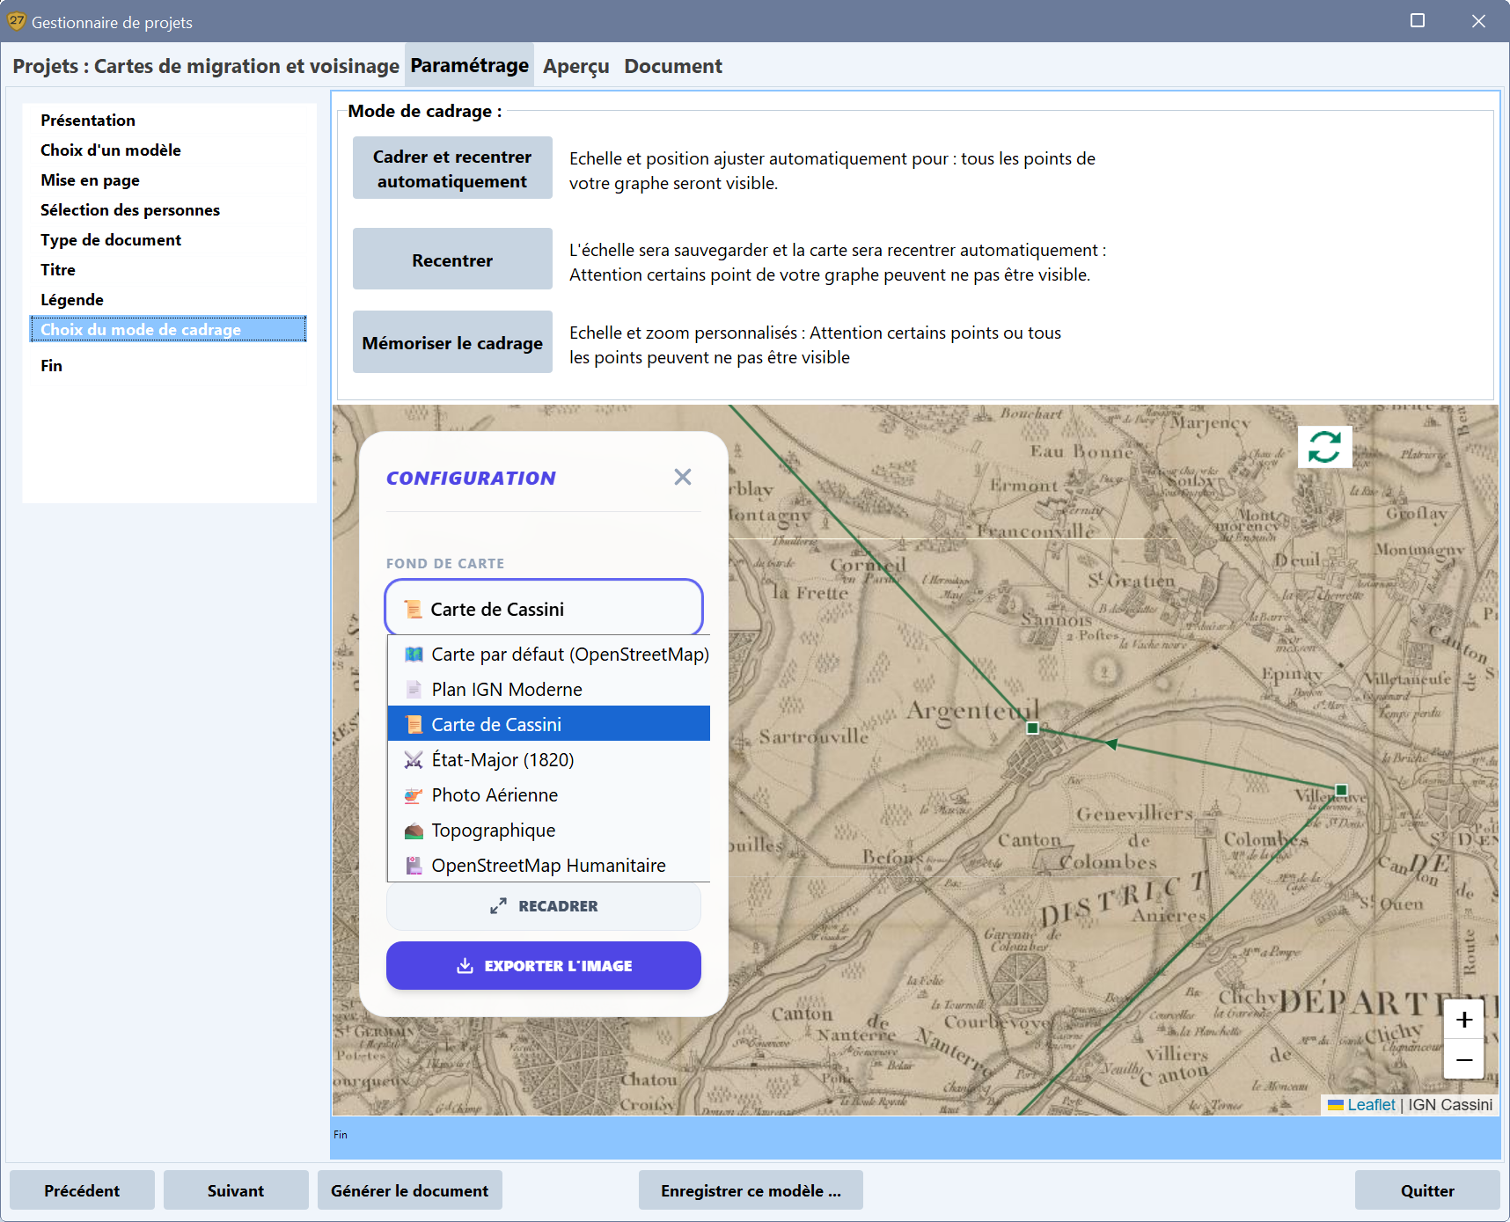
Task: Close the Configuration panel
Action: [683, 477]
